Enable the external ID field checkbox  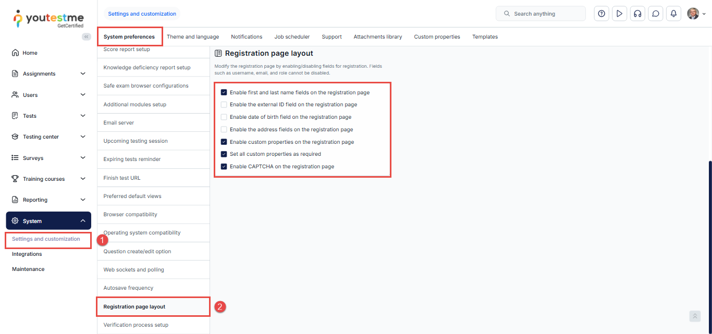(x=224, y=105)
